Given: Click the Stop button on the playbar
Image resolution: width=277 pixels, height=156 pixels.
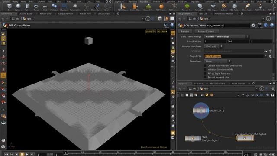Looking at the screenshot, I should pyautogui.click(x=22, y=154).
